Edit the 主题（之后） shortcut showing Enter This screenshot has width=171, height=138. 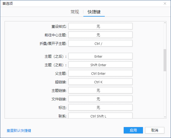100,56
